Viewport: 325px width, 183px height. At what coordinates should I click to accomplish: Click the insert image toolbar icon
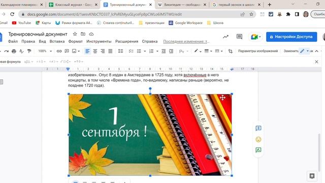pos(74,51)
